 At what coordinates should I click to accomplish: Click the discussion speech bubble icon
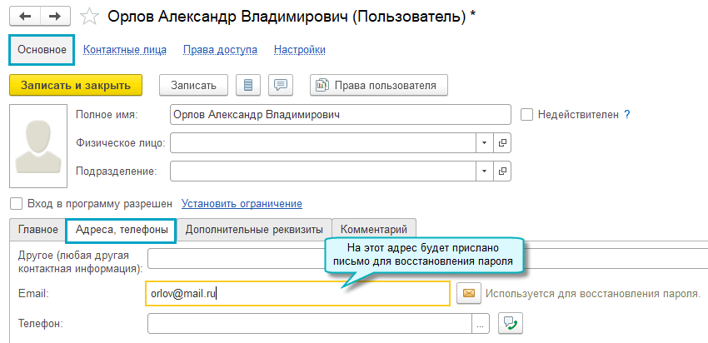pos(281,85)
